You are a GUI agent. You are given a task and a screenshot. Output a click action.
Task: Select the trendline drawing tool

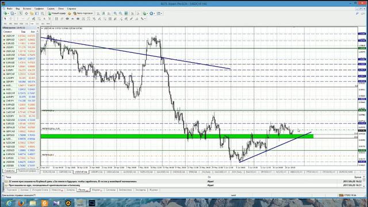(28, 18)
